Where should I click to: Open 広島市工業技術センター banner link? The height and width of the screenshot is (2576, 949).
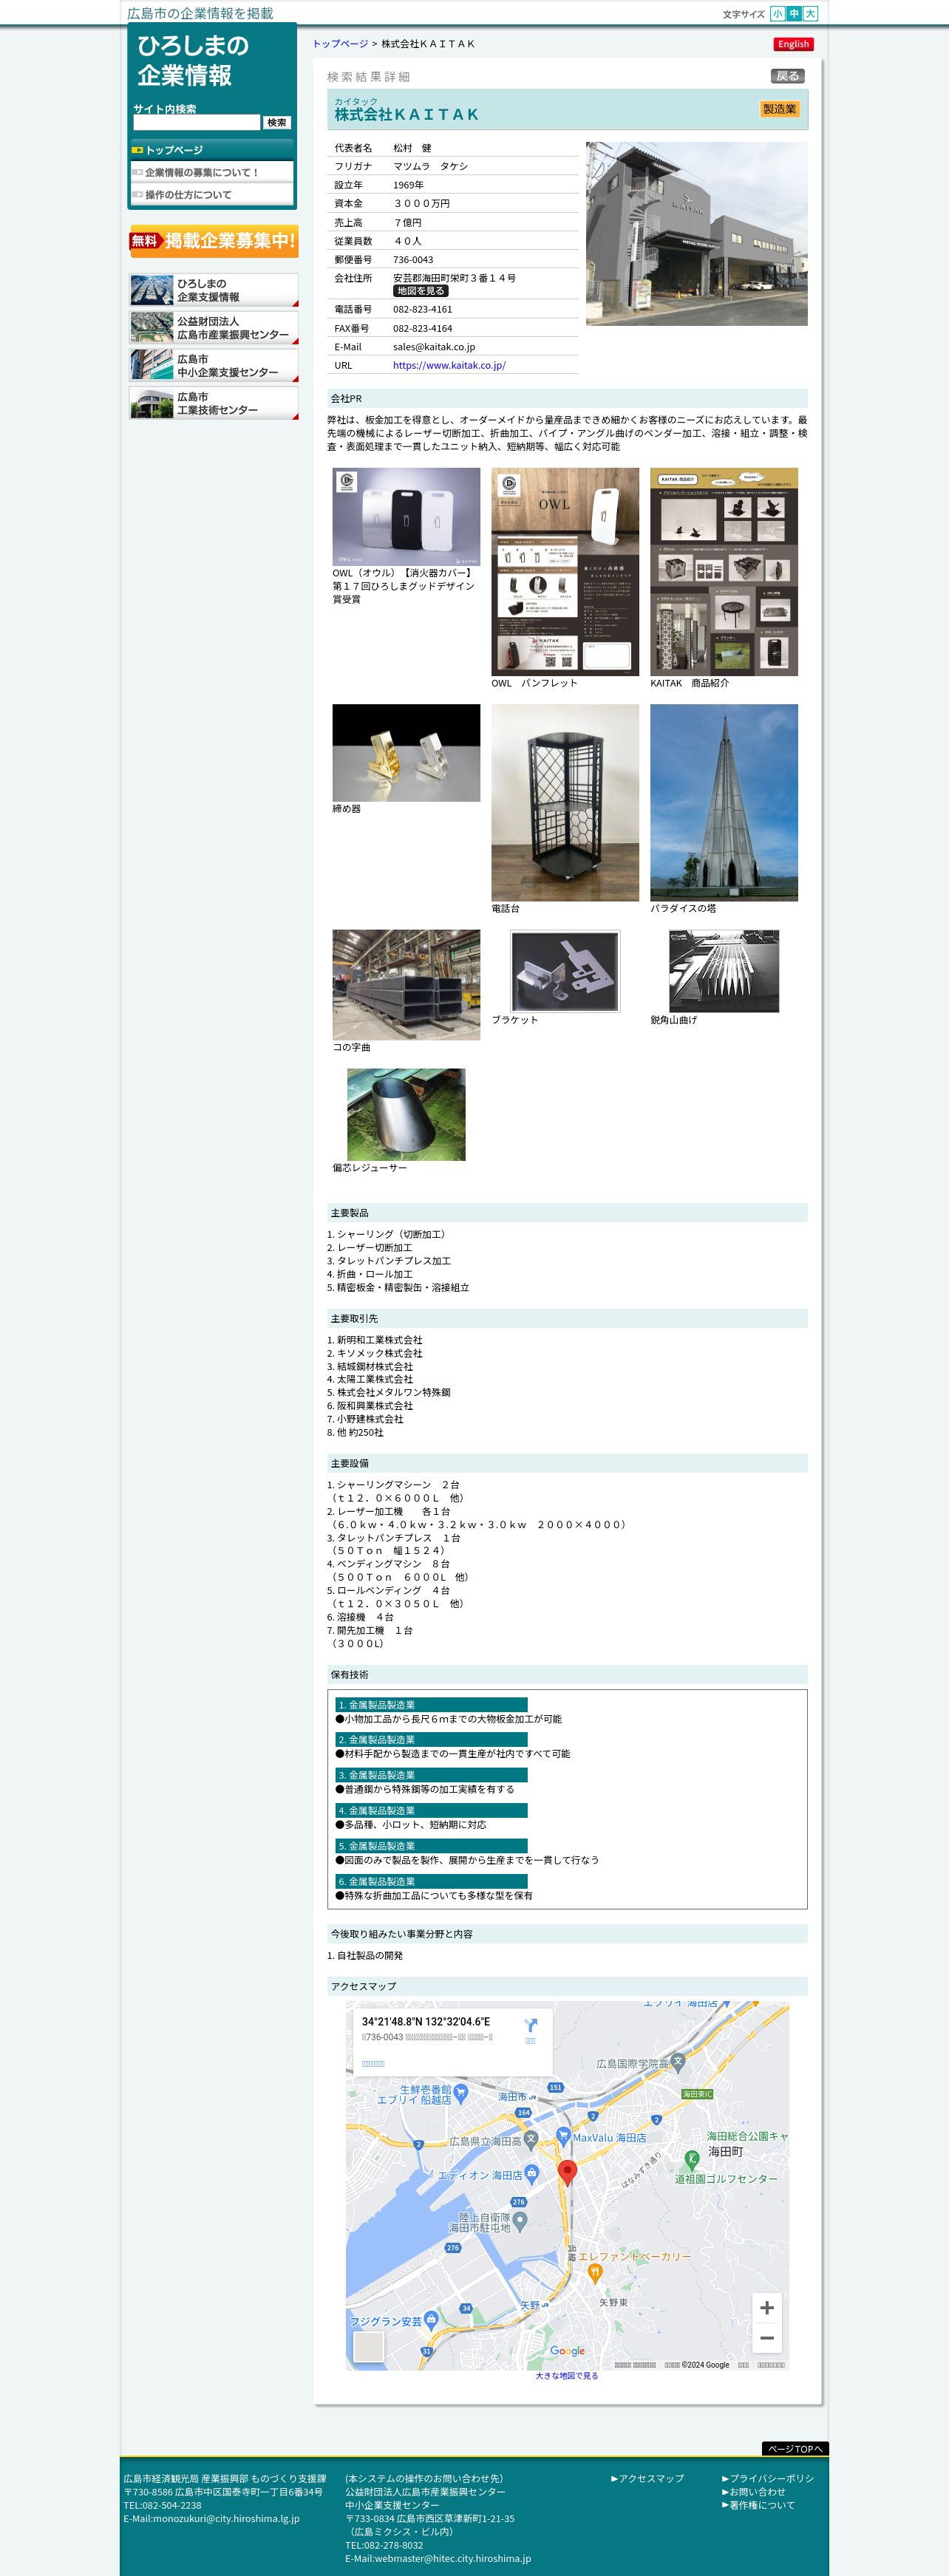pos(213,403)
